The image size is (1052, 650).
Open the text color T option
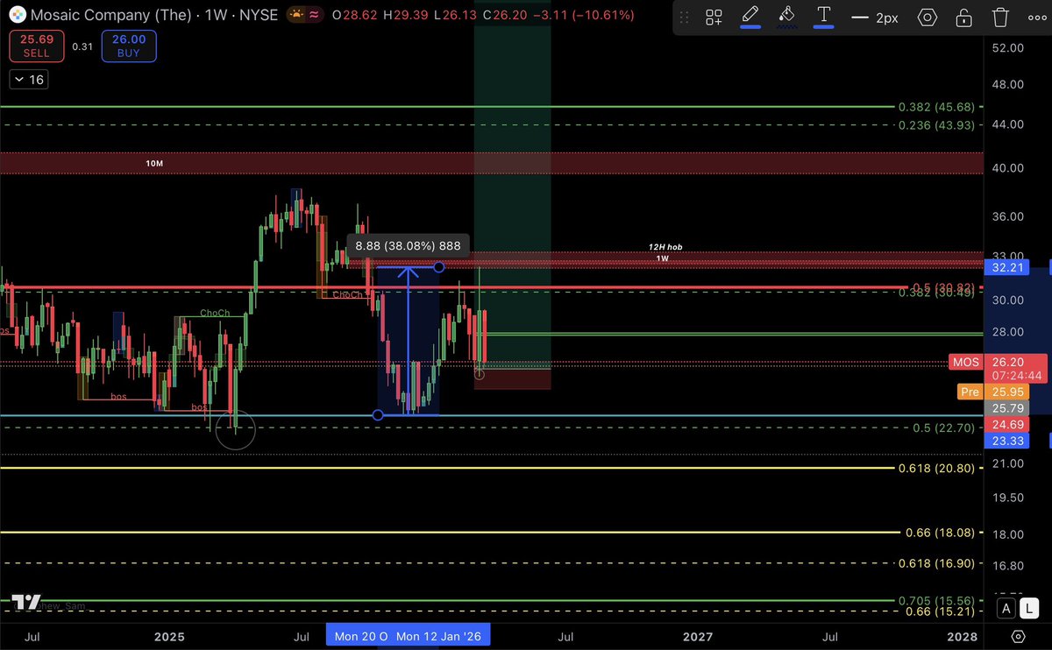(x=823, y=17)
